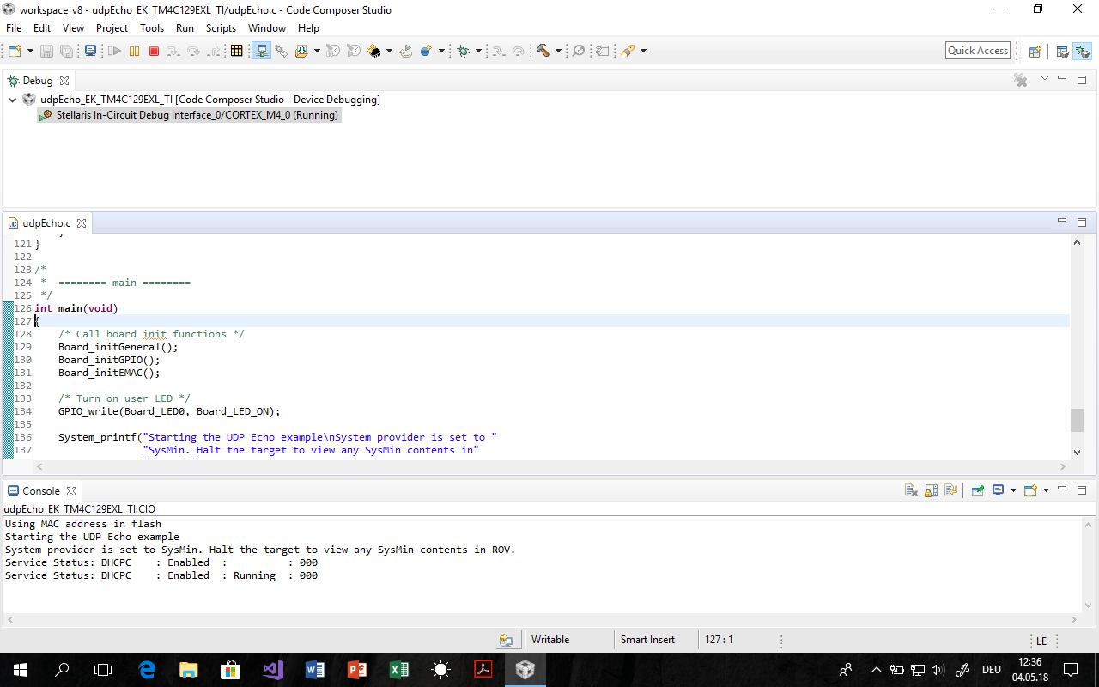Click the Resume debug button

point(114,52)
